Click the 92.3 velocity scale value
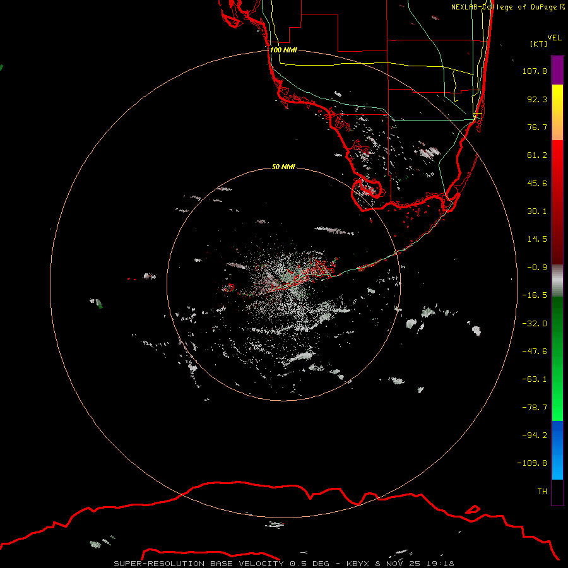568x568 pixels. (537, 99)
